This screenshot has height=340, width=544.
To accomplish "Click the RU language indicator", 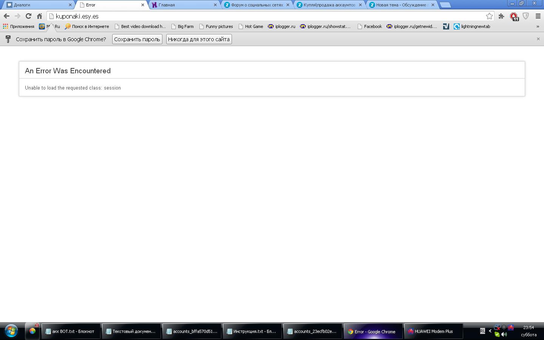I will [x=482, y=331].
